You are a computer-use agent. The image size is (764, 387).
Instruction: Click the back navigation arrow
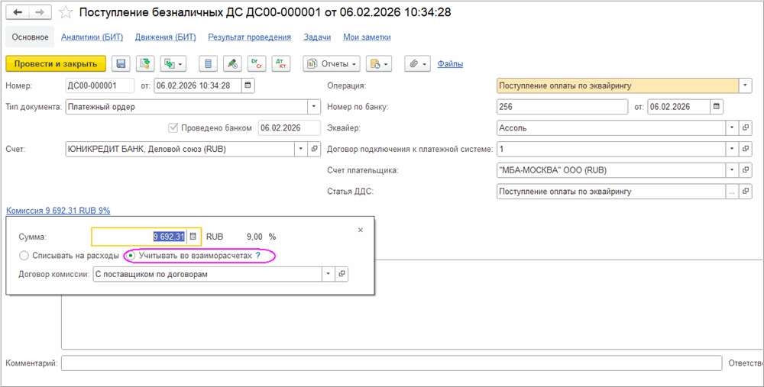click(x=18, y=12)
